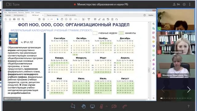Zoom out with the minus circle icon
Screen dimensions: 197x111
pos(66,19)
